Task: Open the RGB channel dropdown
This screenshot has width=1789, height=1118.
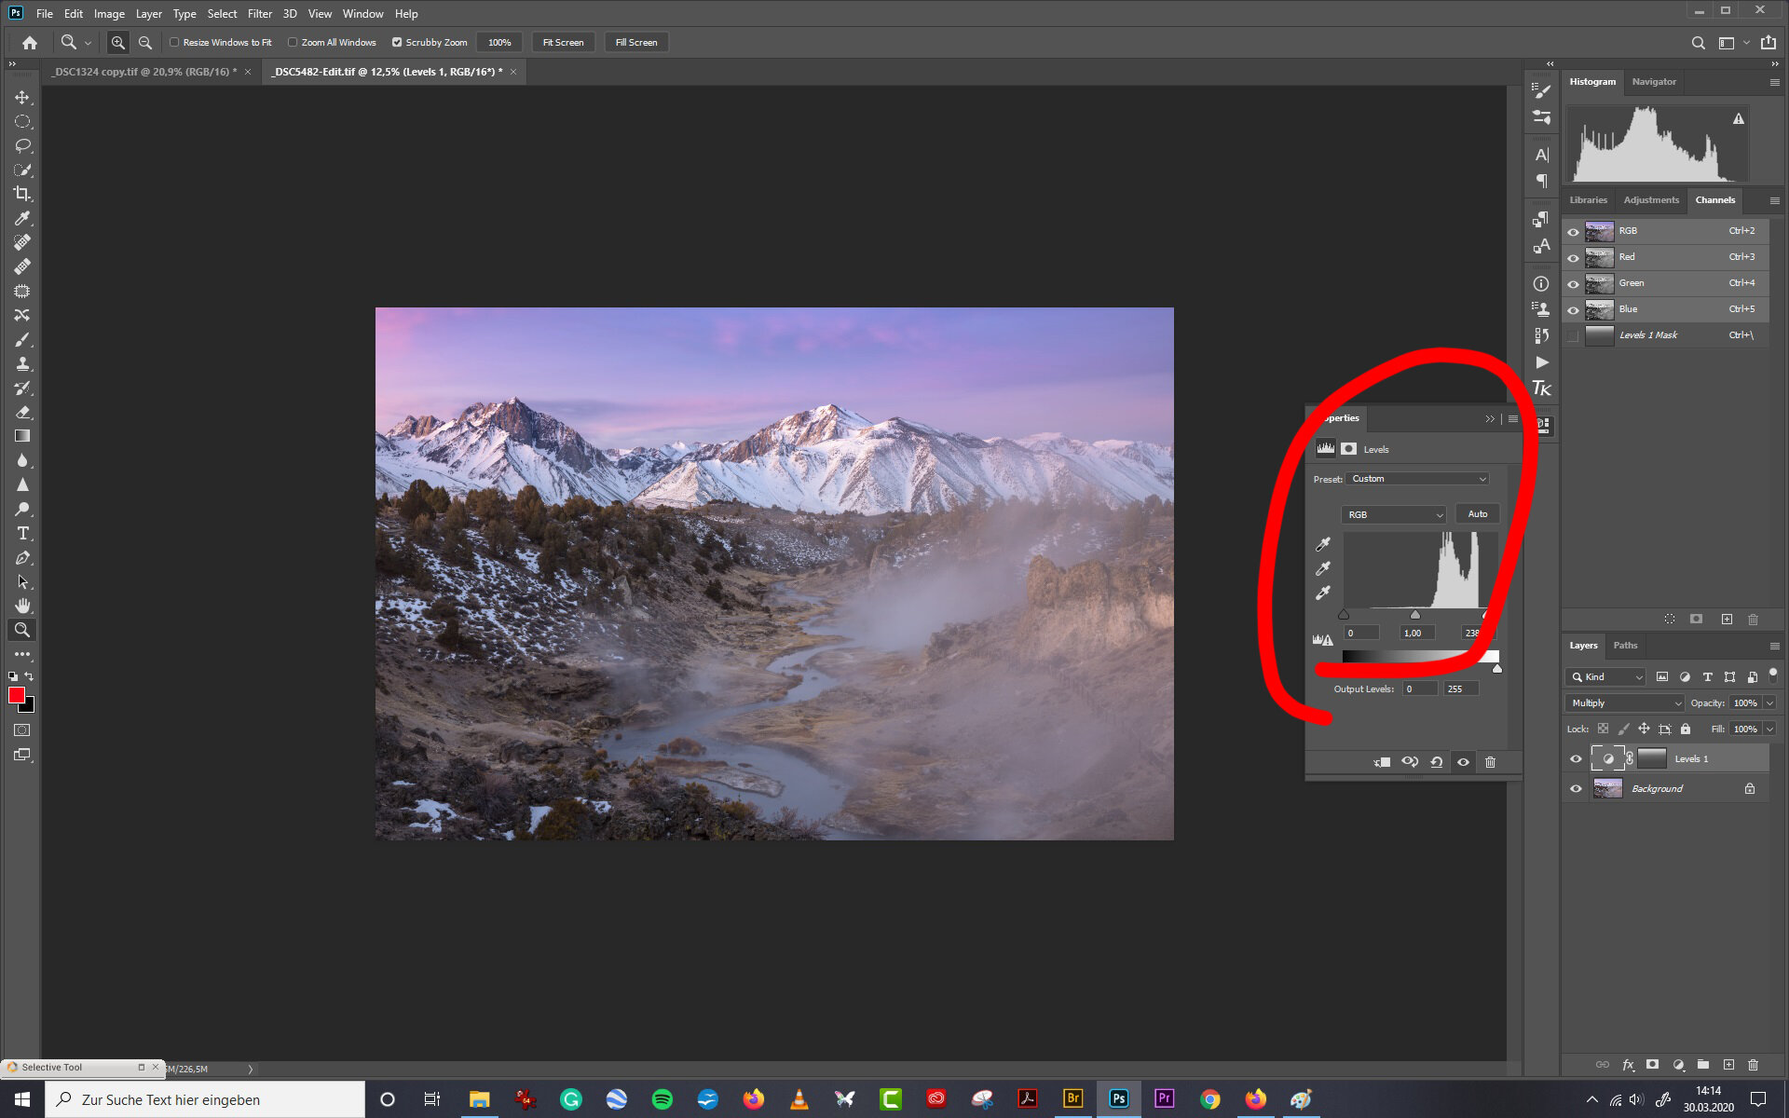Action: 1394,512
